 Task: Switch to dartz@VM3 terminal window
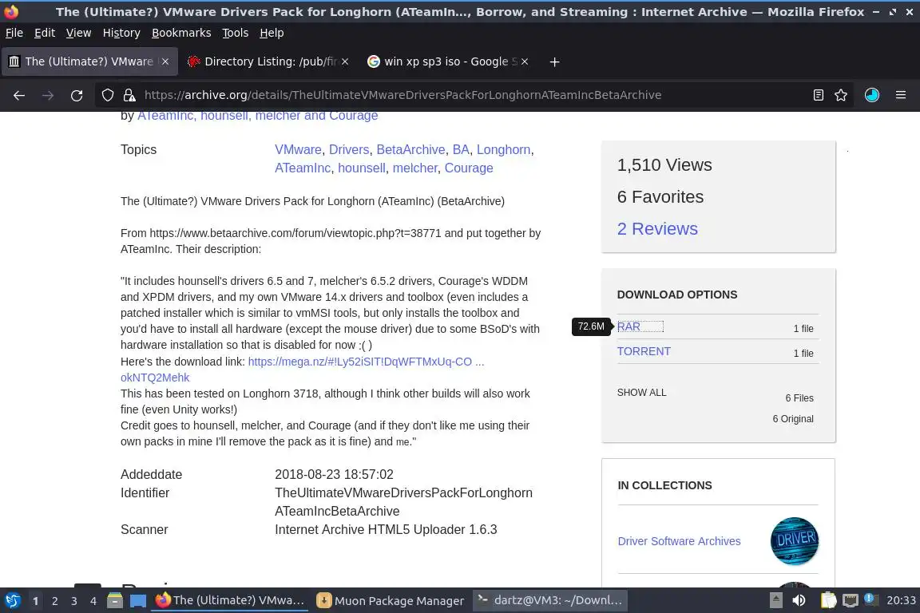(550, 600)
